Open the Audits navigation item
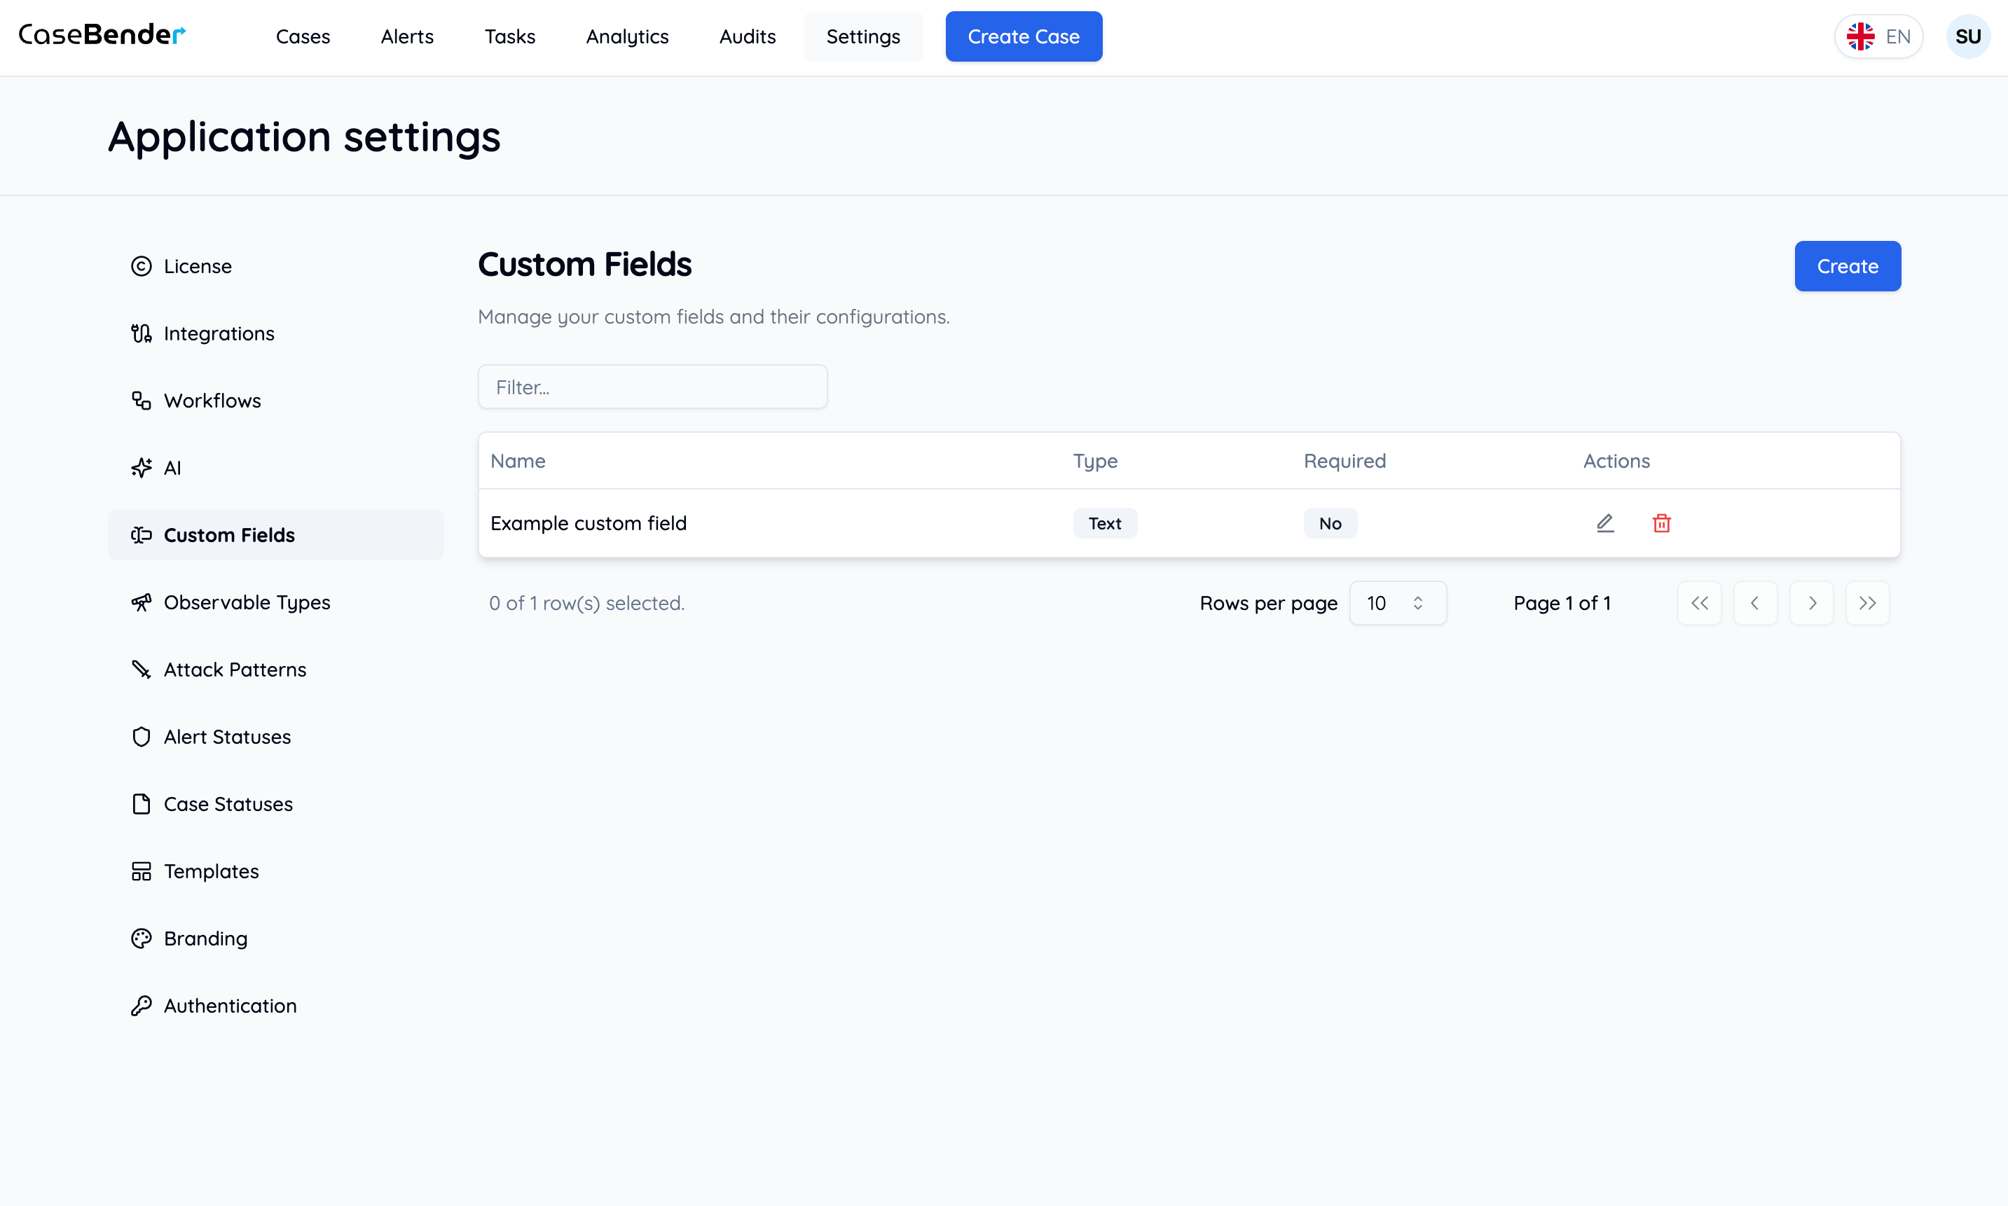The height and width of the screenshot is (1206, 2008). click(747, 36)
